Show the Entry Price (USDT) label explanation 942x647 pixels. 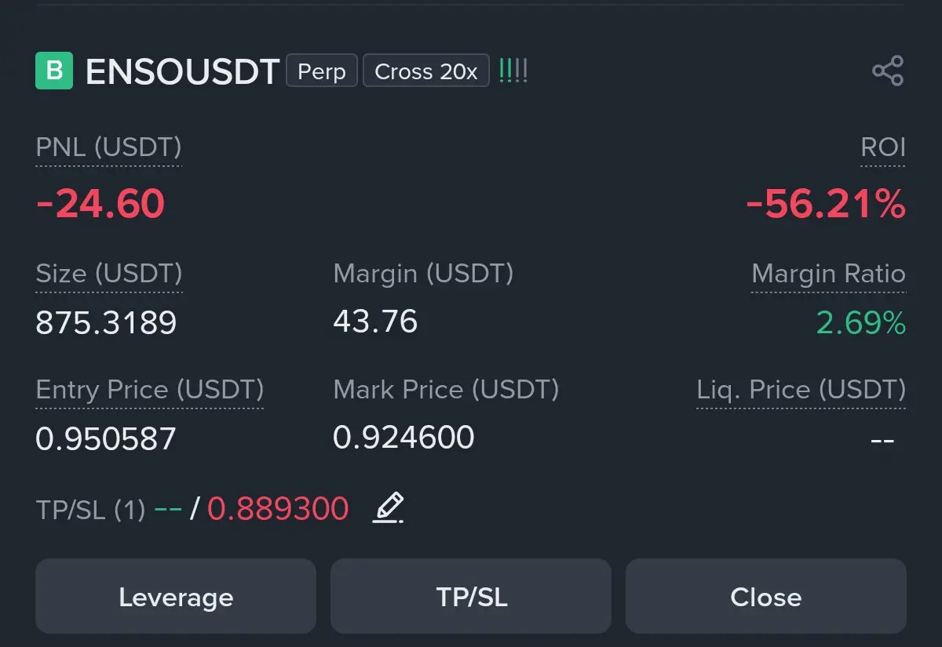point(150,390)
